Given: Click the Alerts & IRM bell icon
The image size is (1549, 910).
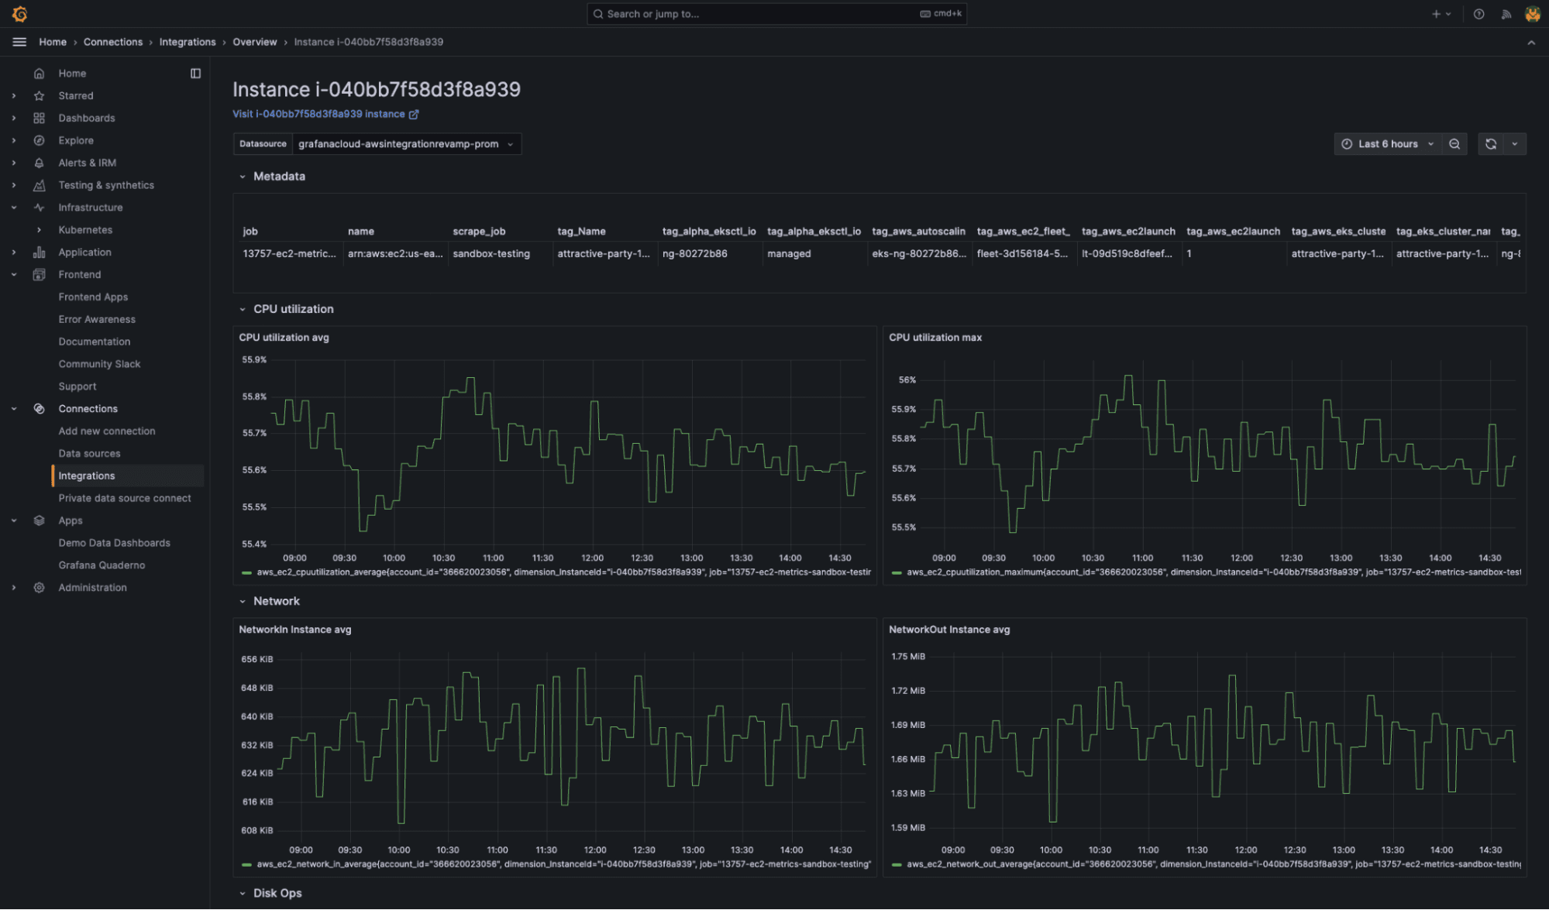Looking at the screenshot, I should click(39, 163).
